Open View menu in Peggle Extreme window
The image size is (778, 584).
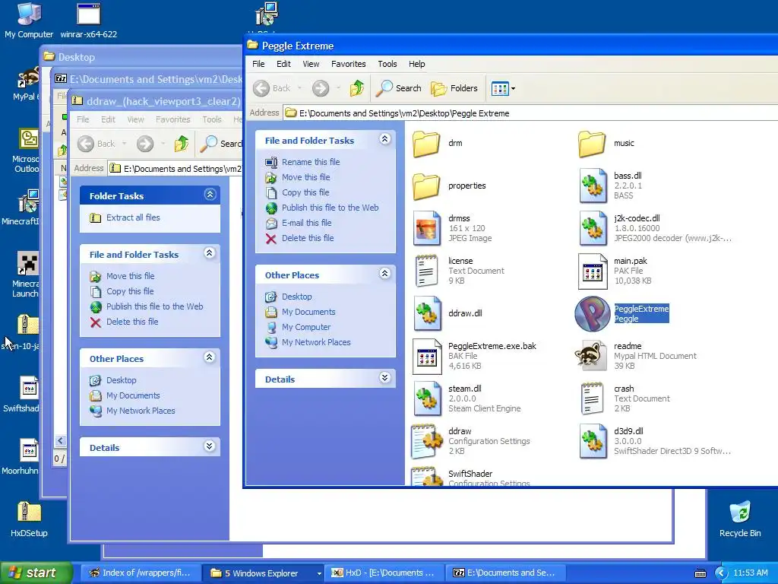pyautogui.click(x=311, y=64)
